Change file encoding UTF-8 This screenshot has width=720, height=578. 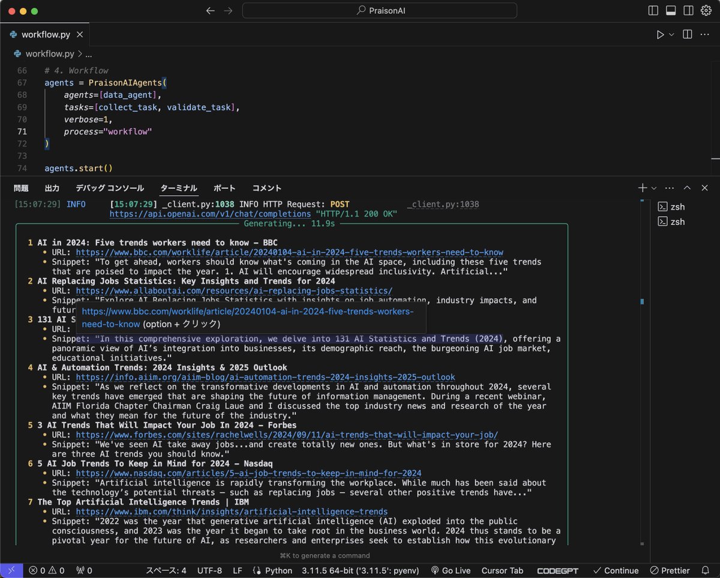point(209,571)
